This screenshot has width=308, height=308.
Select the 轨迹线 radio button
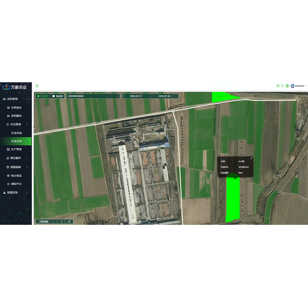(x=38, y=96)
